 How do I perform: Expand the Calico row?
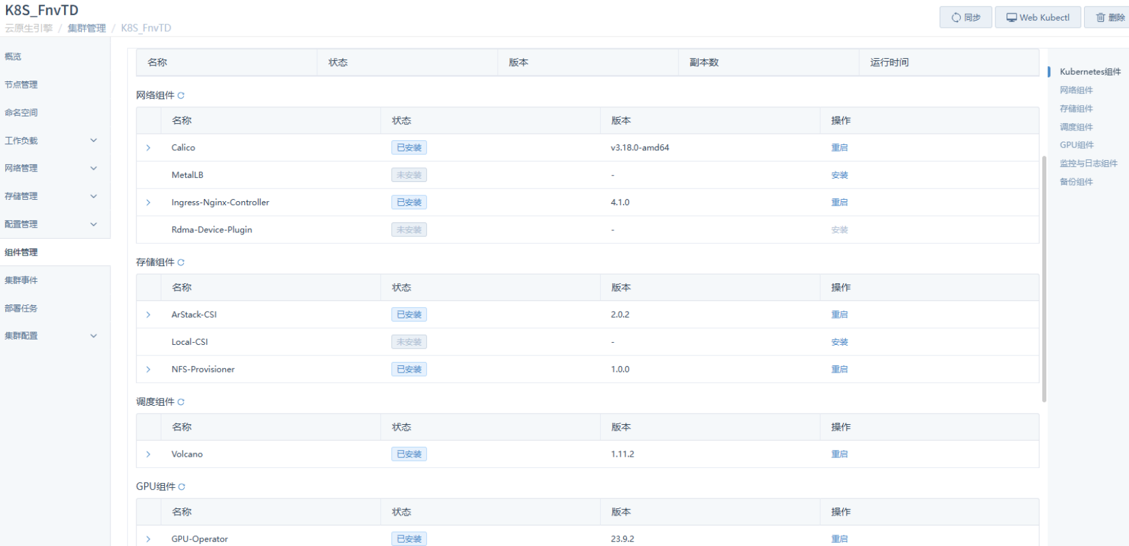(x=148, y=148)
